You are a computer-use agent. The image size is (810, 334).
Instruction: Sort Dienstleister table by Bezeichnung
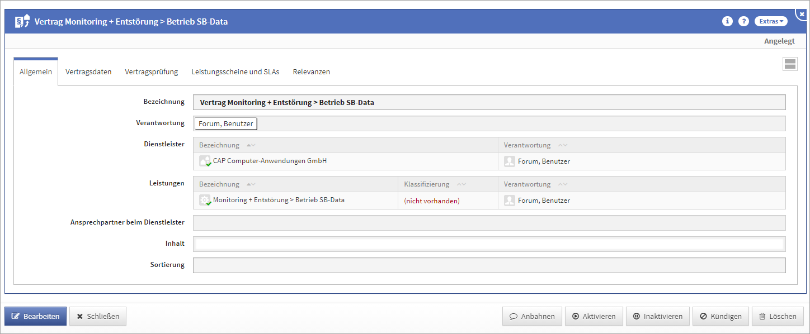(251, 145)
